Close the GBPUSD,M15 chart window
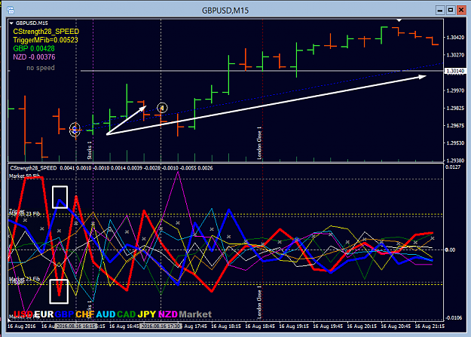 pos(461,11)
